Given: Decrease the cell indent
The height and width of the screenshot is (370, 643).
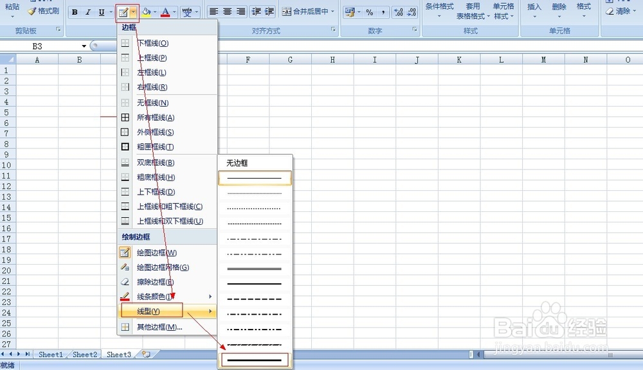Looking at the screenshot, I should click(257, 12).
